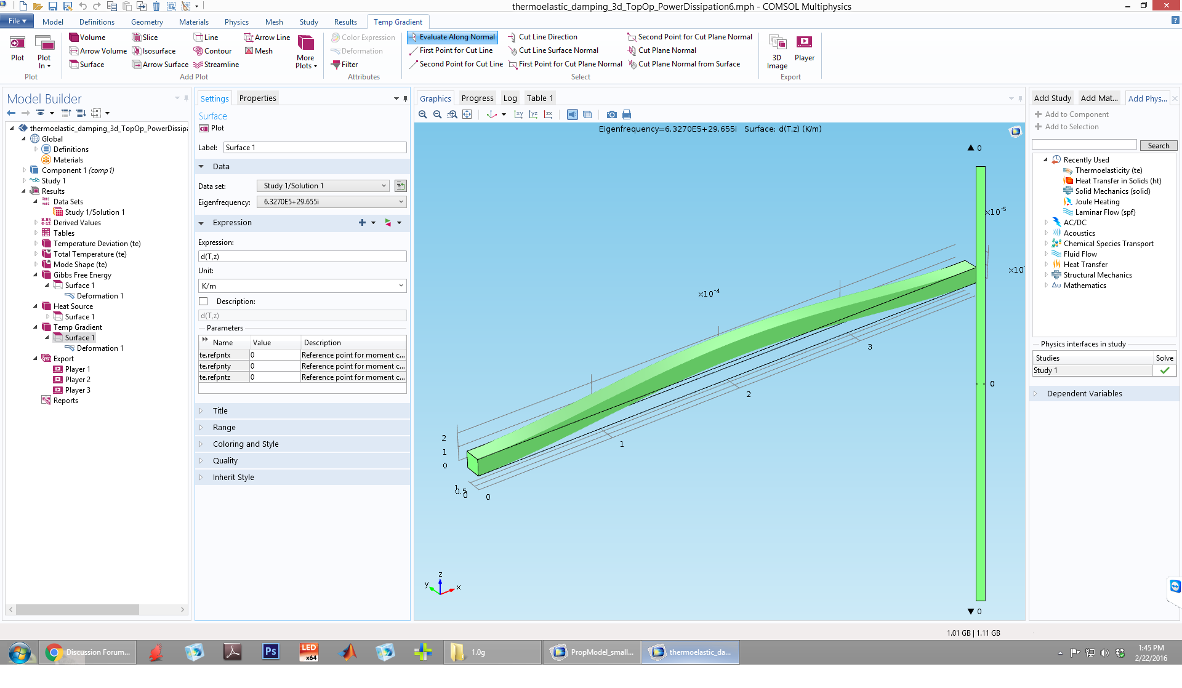Viewport: 1182px width, 688px height.
Task: Open the Player export tool
Action: click(x=804, y=43)
